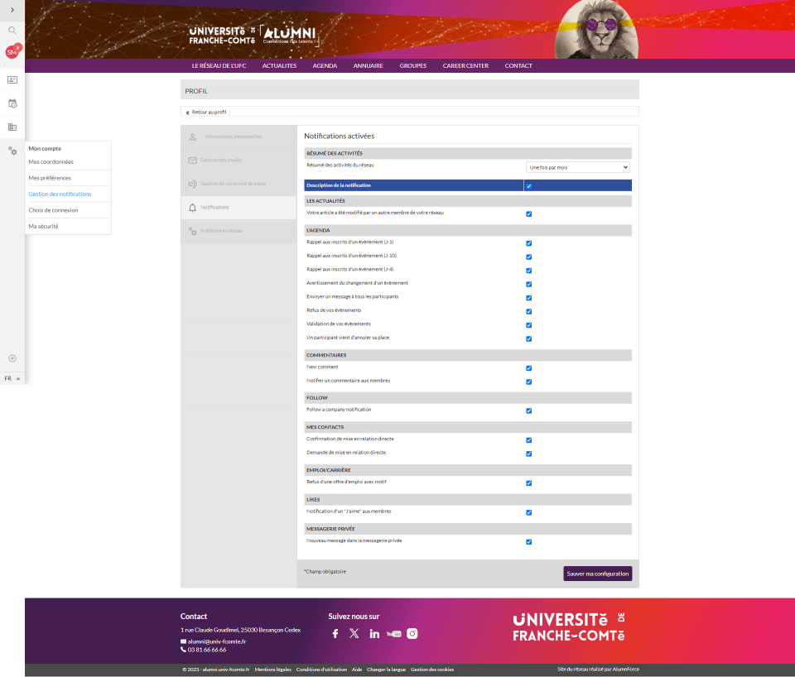Expand the FR language selector
The height and width of the screenshot is (677, 795).
[12, 378]
